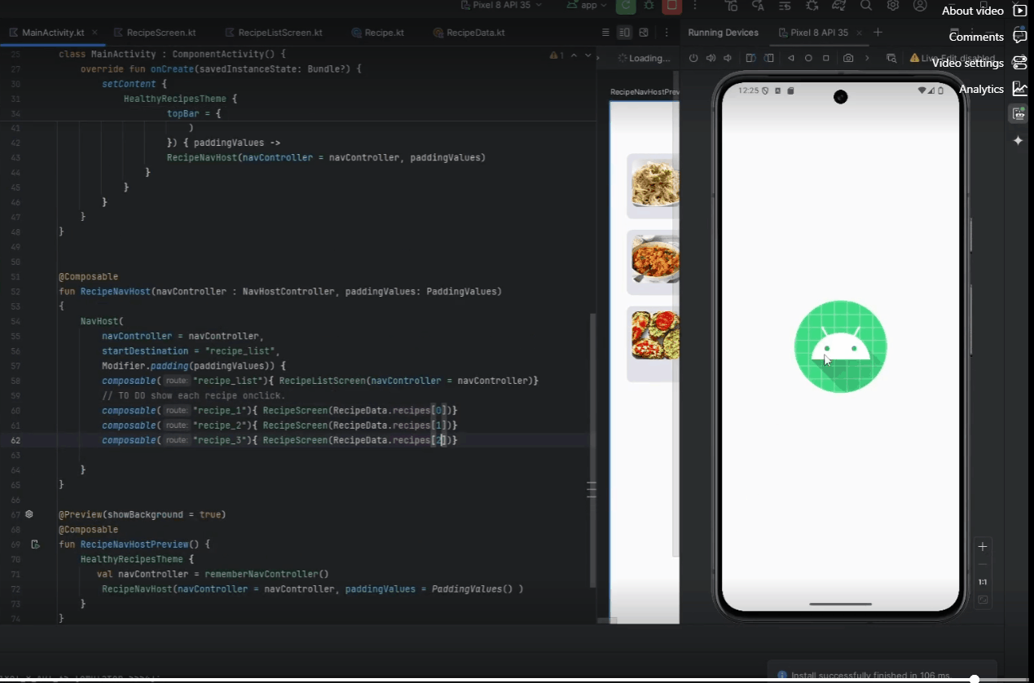Tap the emulator Home circle button

click(x=808, y=59)
